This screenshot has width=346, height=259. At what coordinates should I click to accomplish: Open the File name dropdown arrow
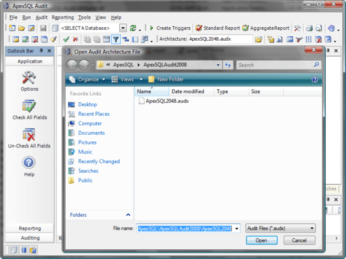point(237,229)
